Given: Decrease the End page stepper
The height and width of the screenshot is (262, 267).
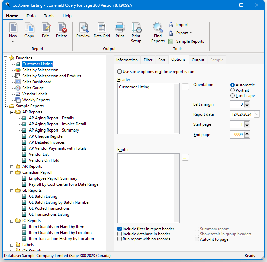Looking at the screenshot, I should 247,136.
